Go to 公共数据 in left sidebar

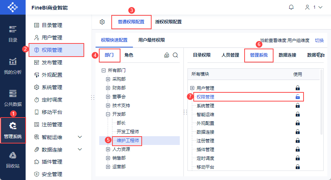[x=13, y=97]
